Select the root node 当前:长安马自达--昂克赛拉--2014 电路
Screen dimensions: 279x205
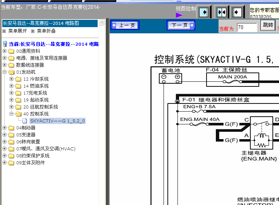tap(53, 44)
